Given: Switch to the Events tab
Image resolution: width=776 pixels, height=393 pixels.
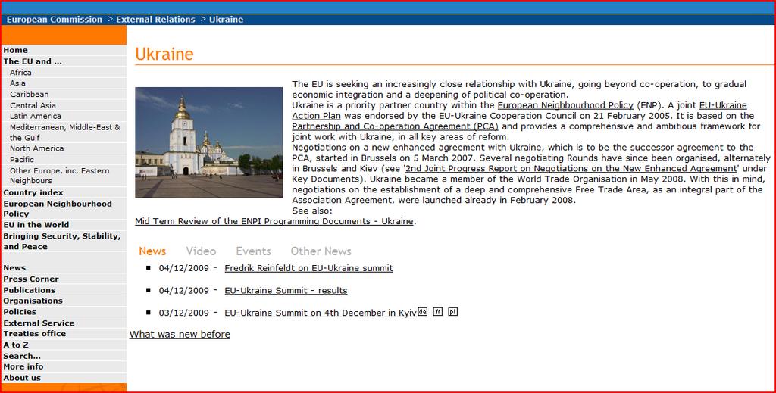Looking at the screenshot, I should (x=253, y=251).
